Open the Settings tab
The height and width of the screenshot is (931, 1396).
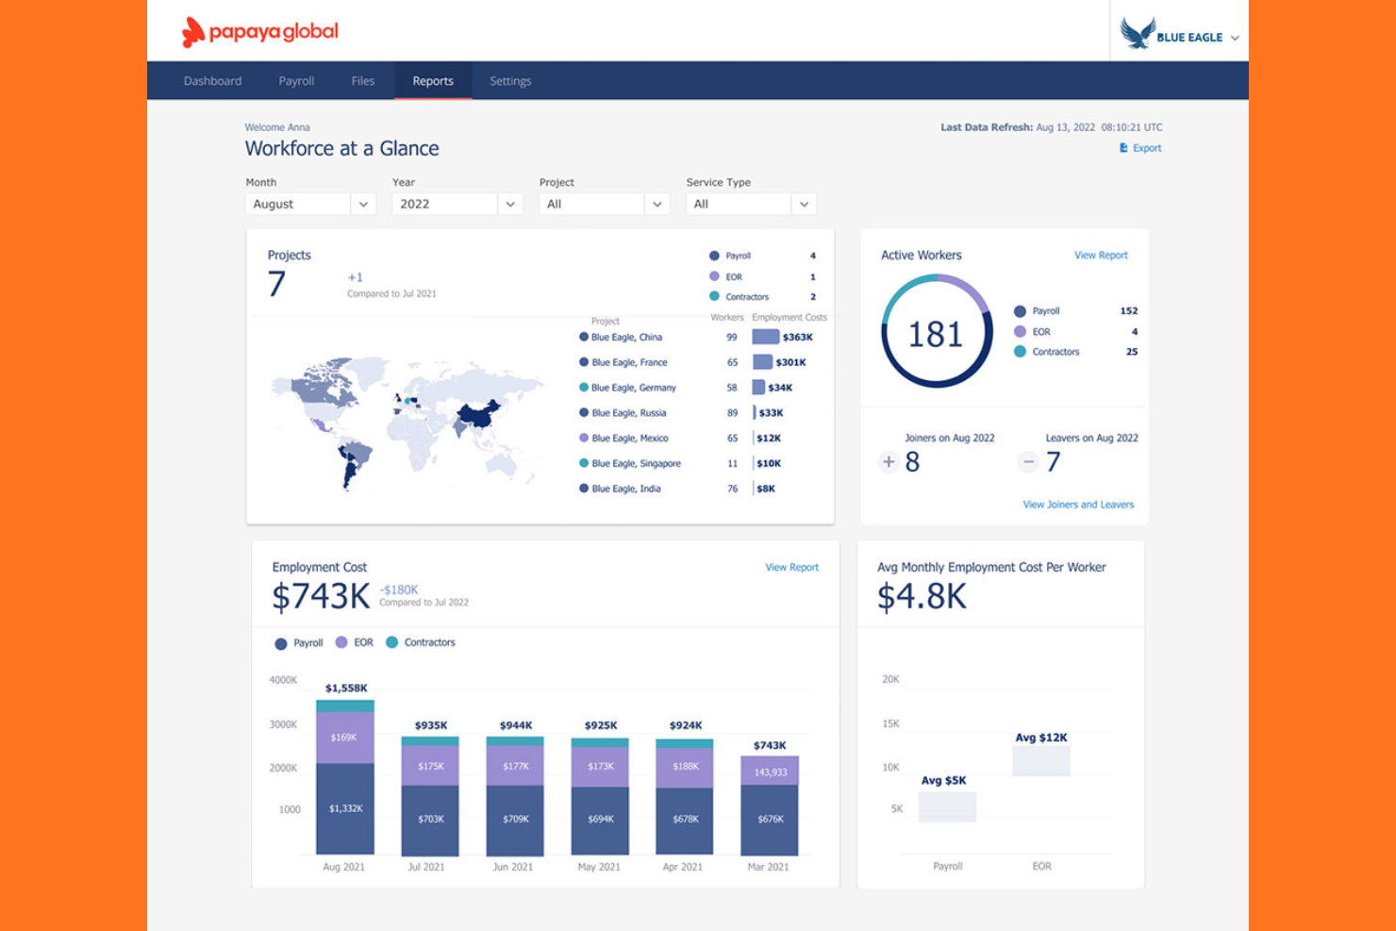click(x=510, y=80)
